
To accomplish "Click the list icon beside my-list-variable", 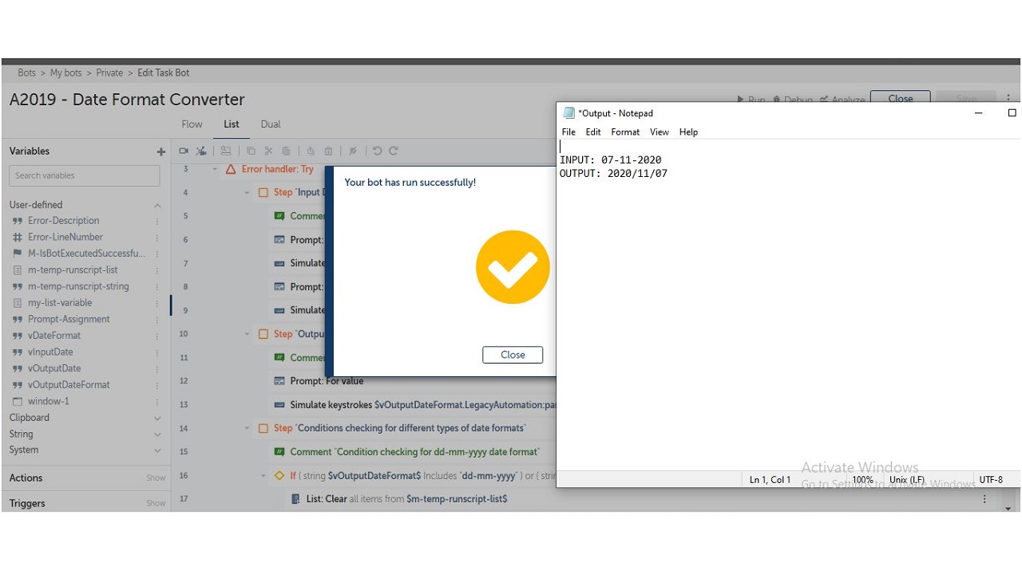I will coord(18,303).
